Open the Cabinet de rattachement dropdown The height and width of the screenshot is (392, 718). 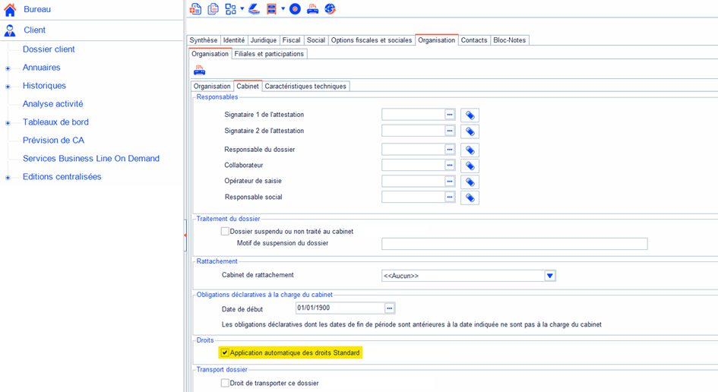click(549, 276)
